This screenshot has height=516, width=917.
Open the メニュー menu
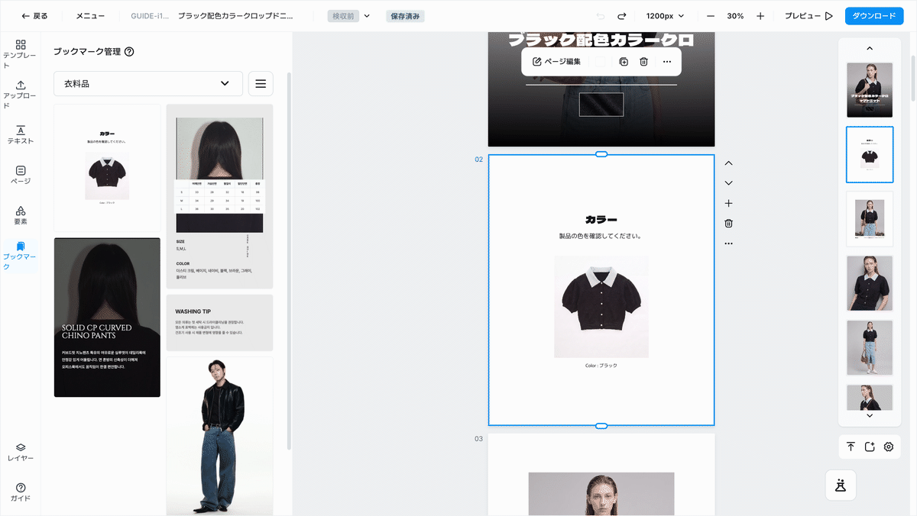pos(90,16)
